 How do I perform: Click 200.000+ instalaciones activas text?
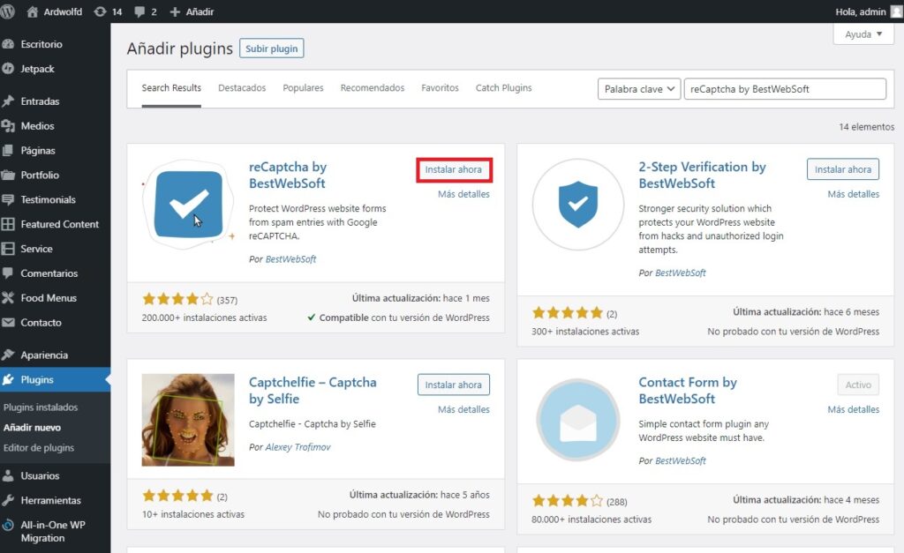204,318
